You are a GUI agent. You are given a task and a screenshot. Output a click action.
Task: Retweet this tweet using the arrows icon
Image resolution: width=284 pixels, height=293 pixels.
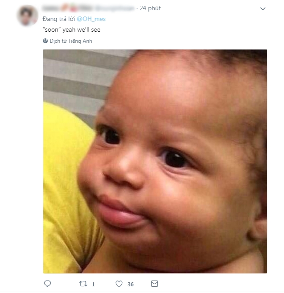pyautogui.click(x=83, y=284)
